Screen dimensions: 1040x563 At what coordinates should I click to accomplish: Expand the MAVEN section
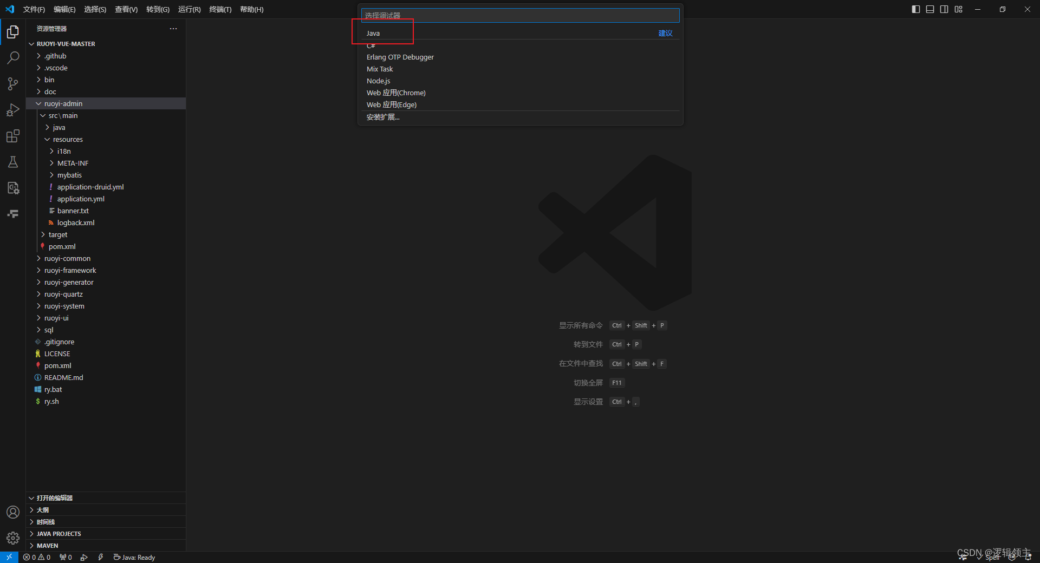(x=106, y=546)
